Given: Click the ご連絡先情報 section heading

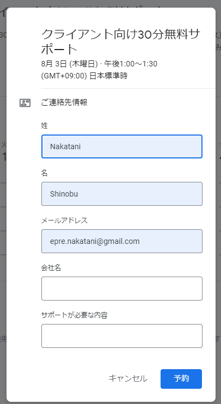Looking at the screenshot, I should tap(64, 102).
